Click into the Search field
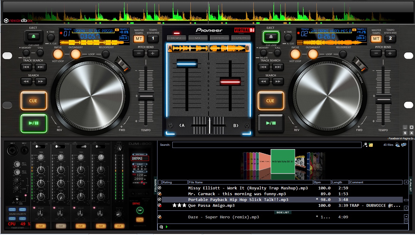The height and width of the screenshot is (244, 415). pos(267,145)
